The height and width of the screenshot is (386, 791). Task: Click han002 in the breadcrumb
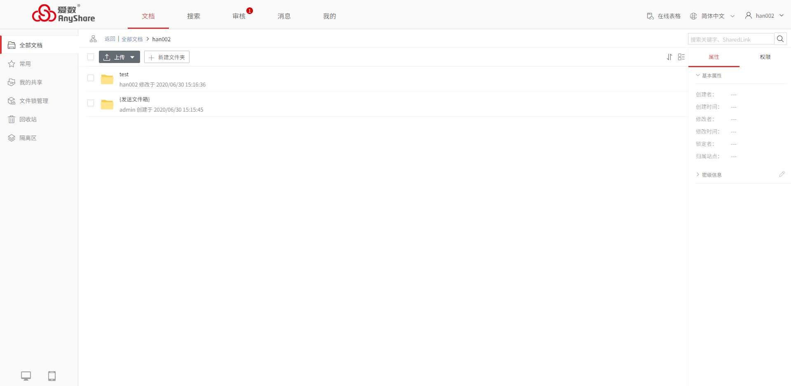161,39
